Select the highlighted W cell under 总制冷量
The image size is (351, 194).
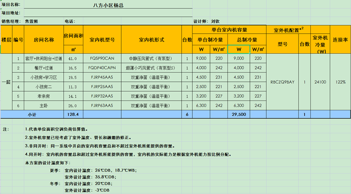[x=239, y=49]
